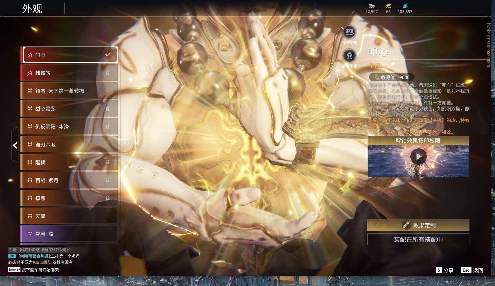The height and width of the screenshot is (286, 495).
Task: Collapse the skin list with the left arrow
Action: (15, 145)
